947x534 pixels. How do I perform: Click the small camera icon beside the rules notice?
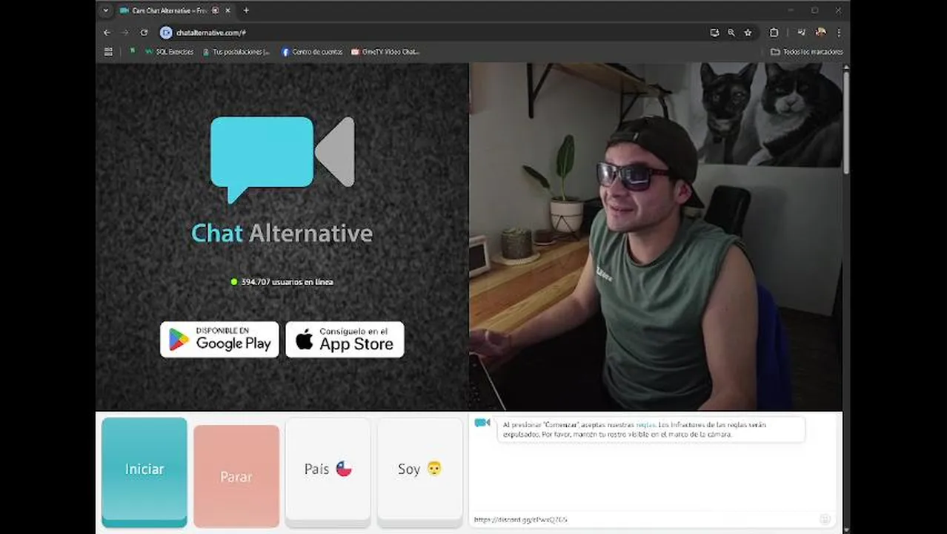(482, 423)
